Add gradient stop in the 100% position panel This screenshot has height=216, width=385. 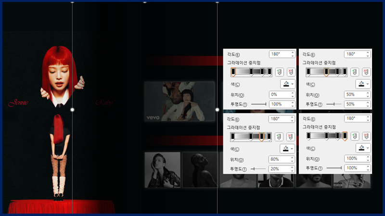(x=355, y=136)
